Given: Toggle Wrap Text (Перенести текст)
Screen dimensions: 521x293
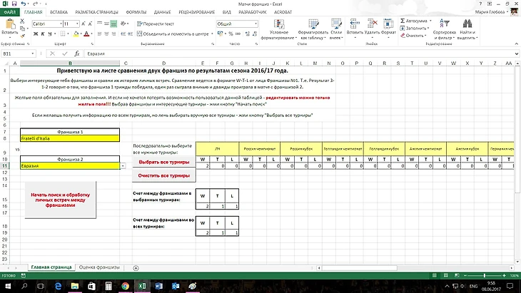Looking at the screenshot, I should 157,24.
